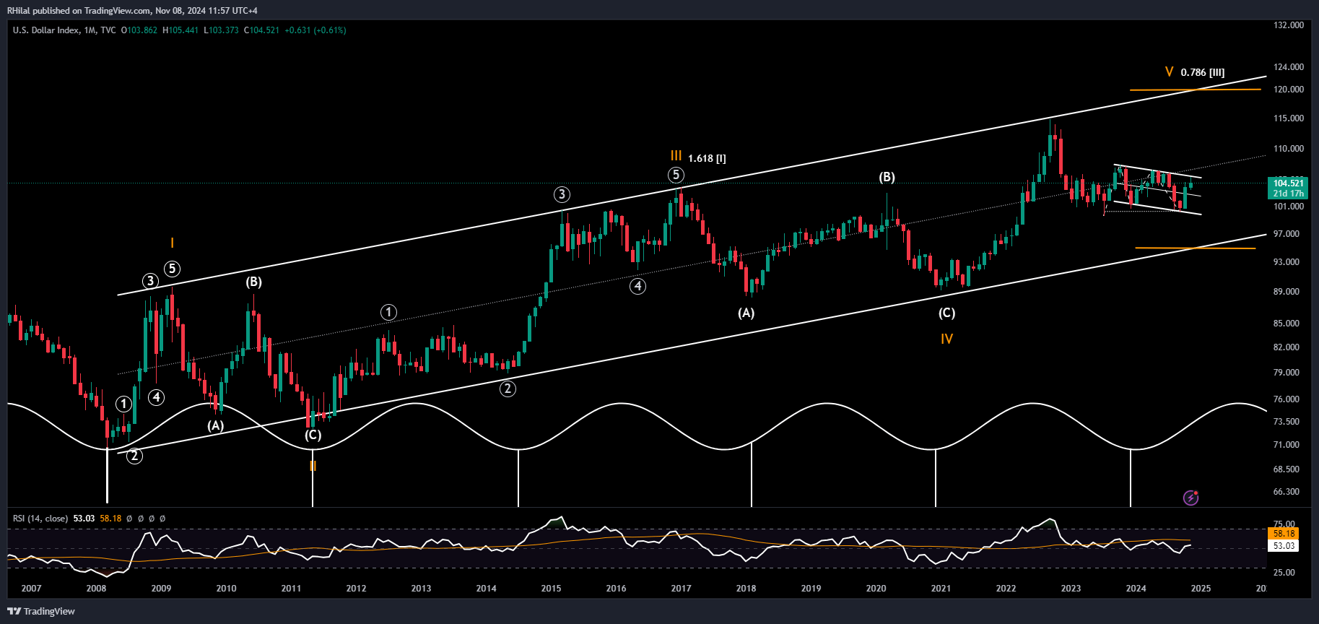
Task: Click the 0.786 [III] Fibonacci label
Action: click(x=1203, y=73)
